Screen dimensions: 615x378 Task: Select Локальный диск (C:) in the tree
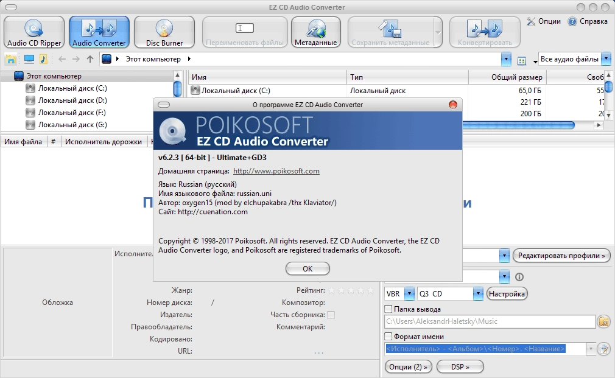[x=72, y=88]
